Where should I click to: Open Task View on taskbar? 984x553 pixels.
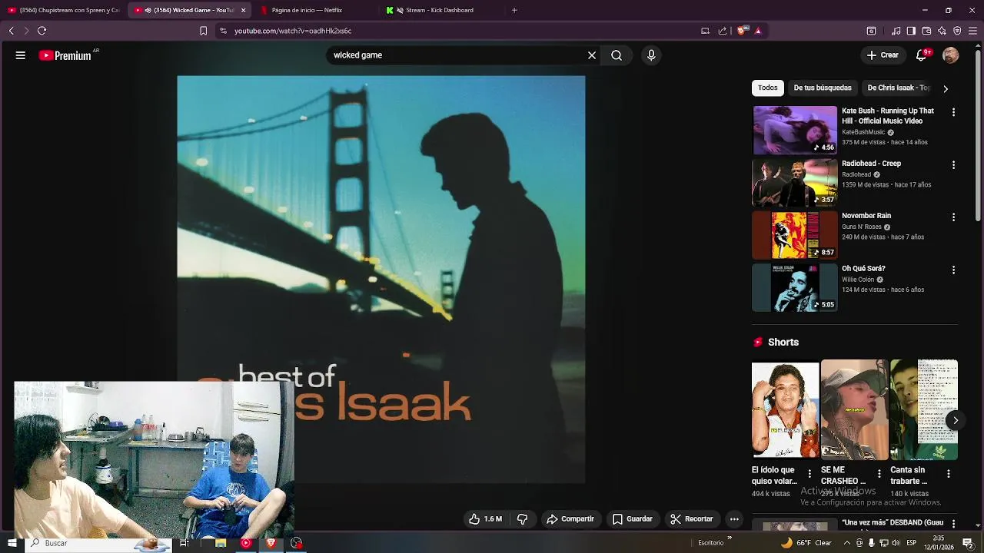[x=184, y=543]
